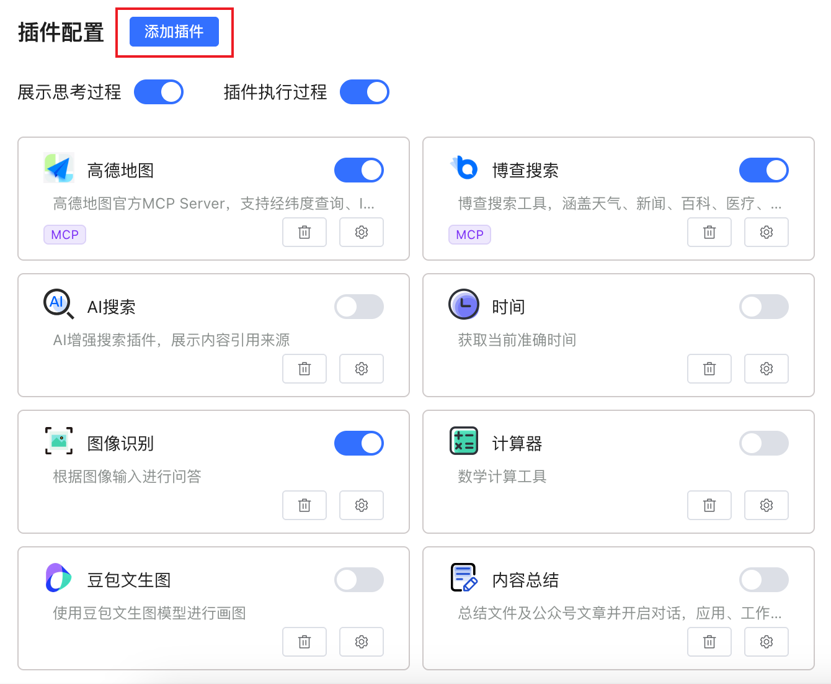Click description 数学计算工具

[x=502, y=477]
